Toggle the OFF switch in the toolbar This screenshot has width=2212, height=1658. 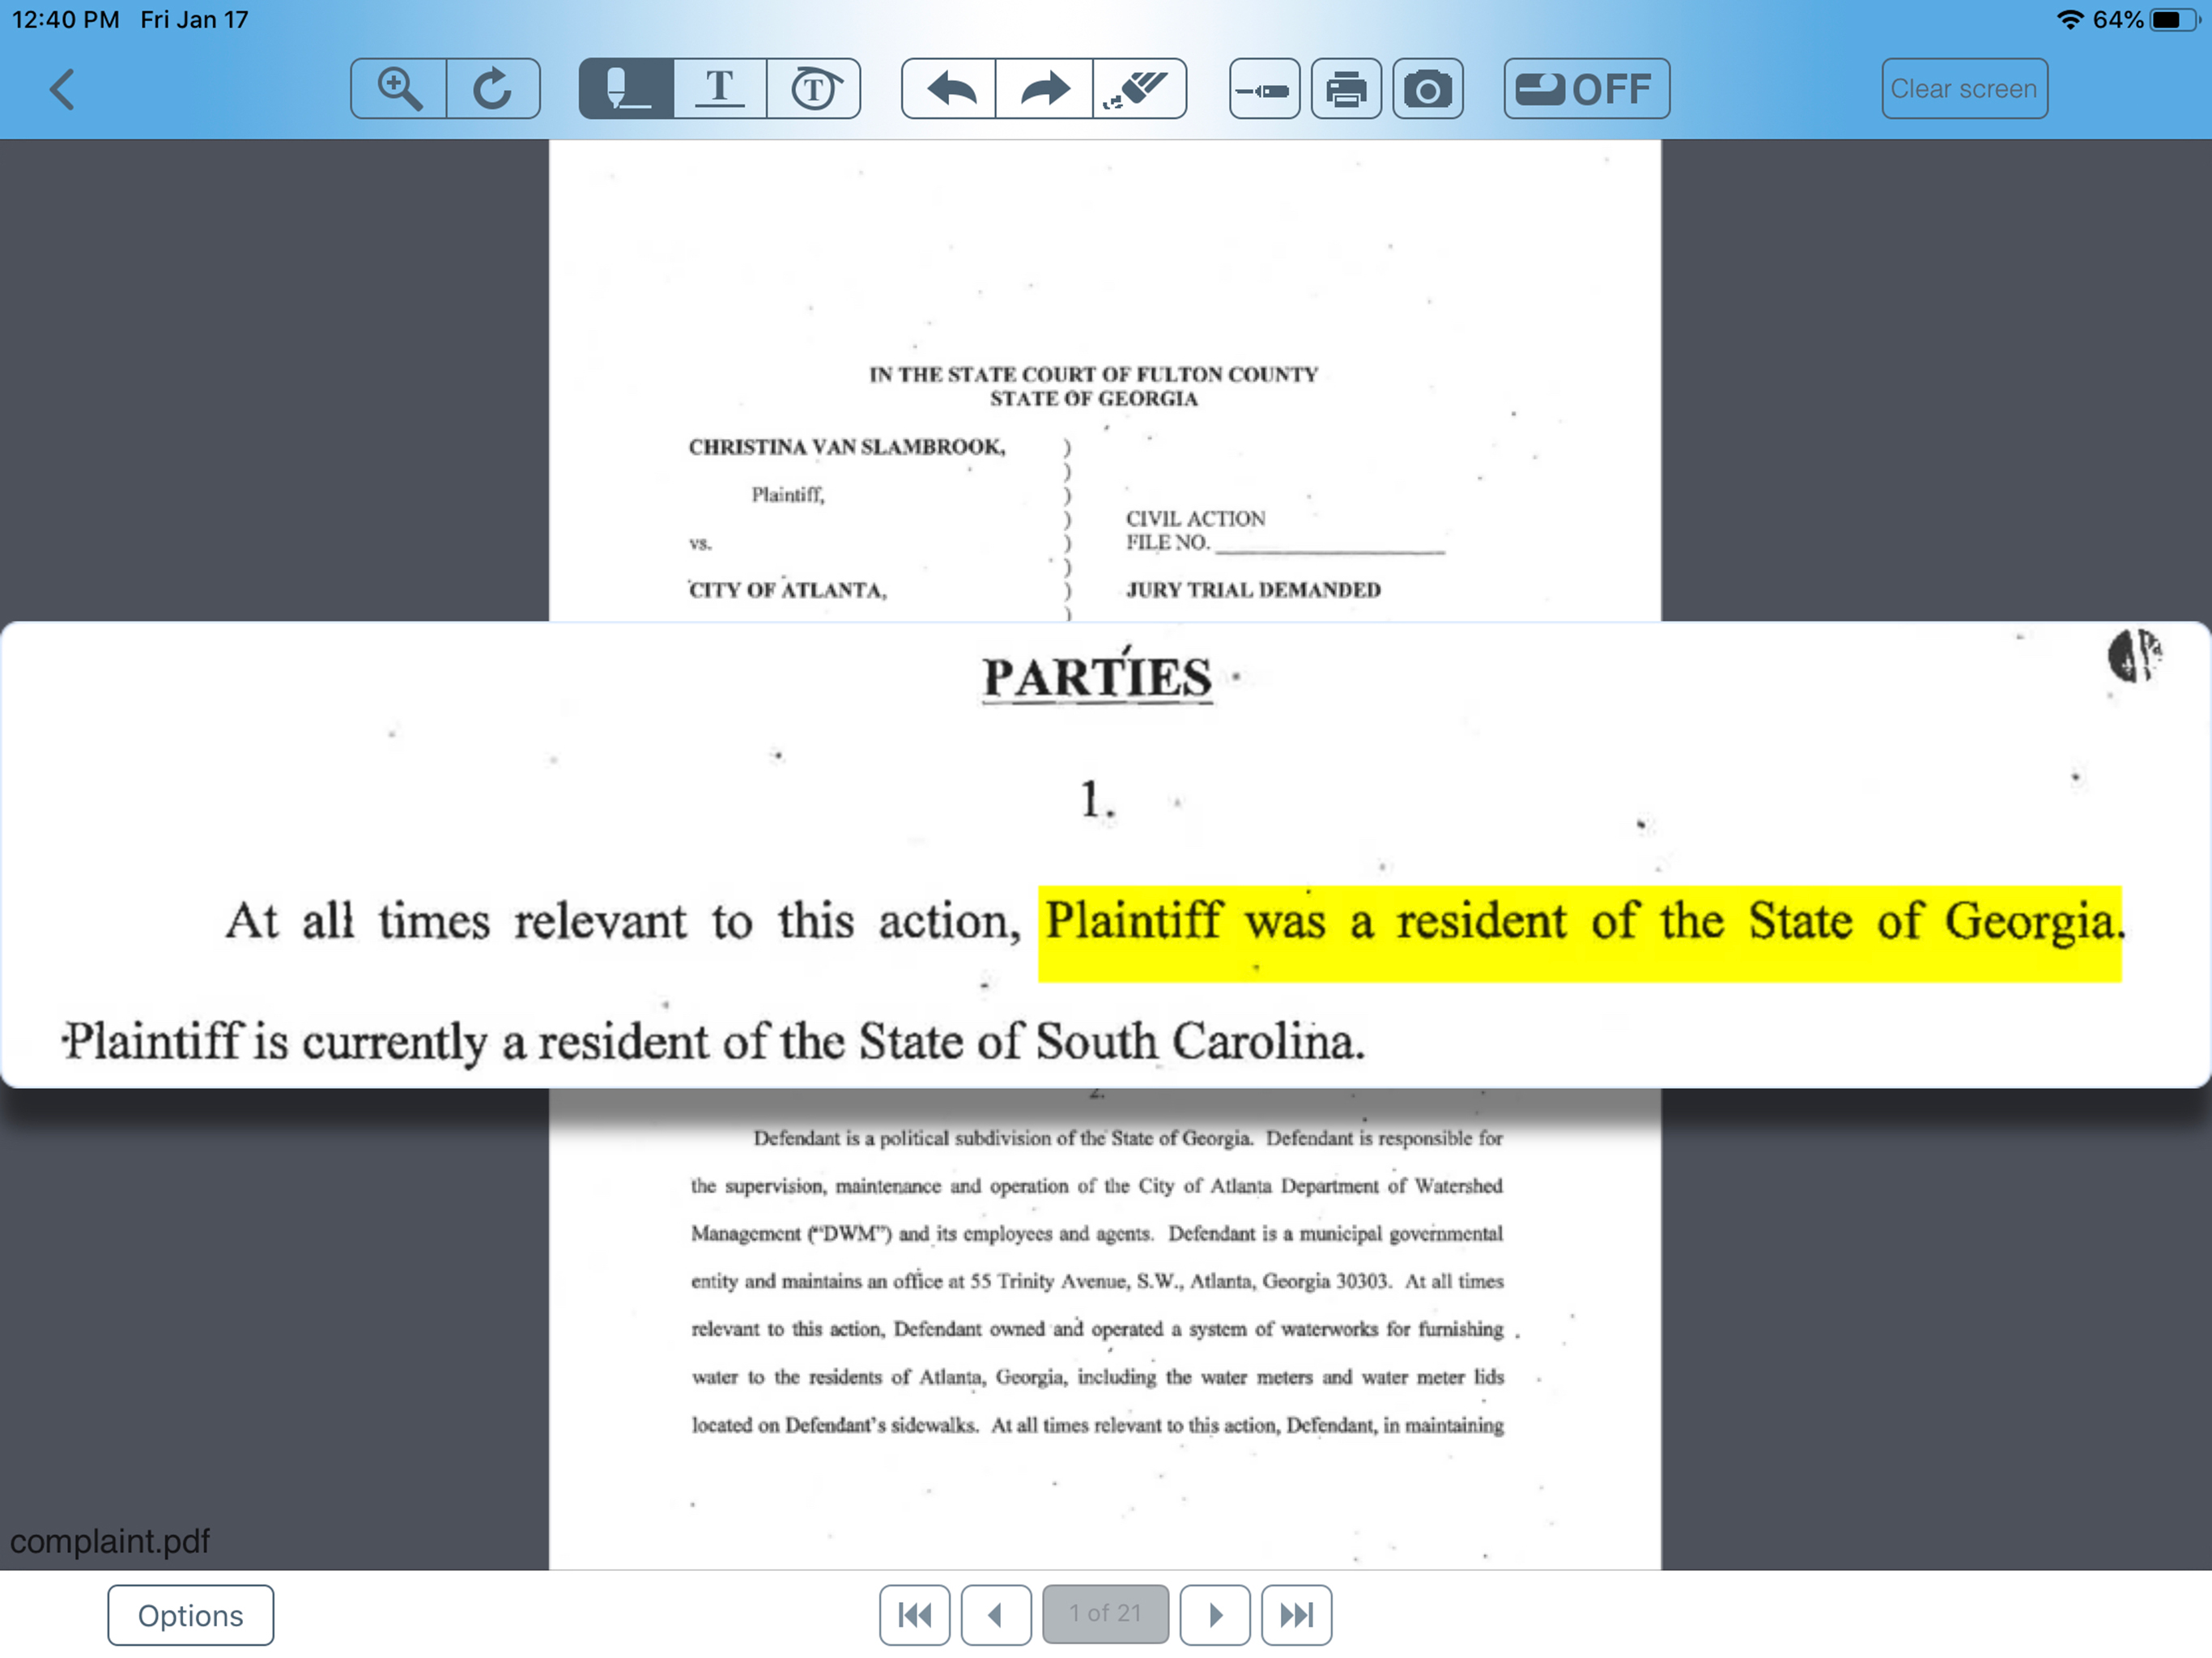pyautogui.click(x=1586, y=89)
